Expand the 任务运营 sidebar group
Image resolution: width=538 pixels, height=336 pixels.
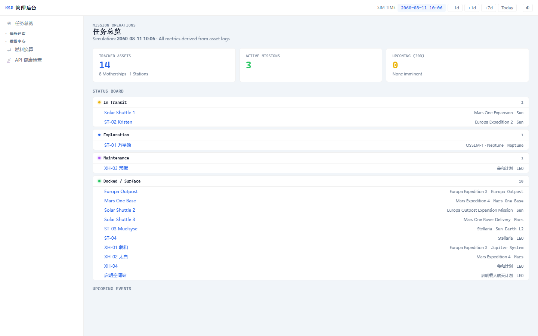coord(18,34)
